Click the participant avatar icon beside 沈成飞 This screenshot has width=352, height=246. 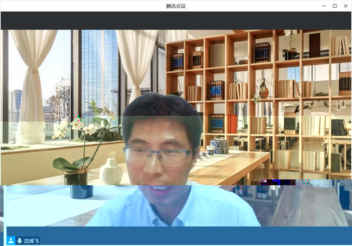(11, 241)
